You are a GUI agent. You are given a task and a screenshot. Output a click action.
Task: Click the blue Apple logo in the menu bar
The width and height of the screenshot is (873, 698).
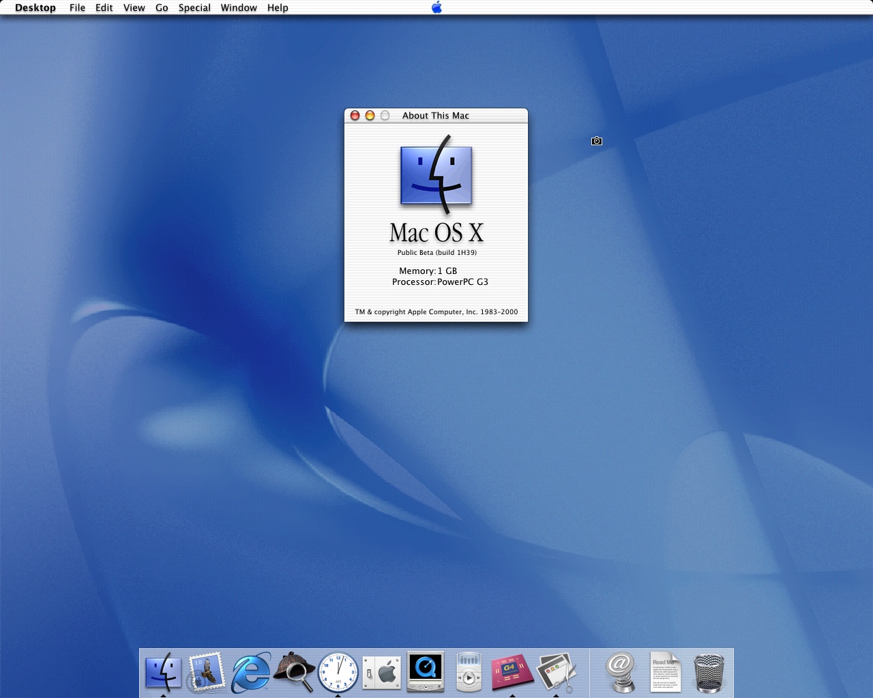click(436, 7)
